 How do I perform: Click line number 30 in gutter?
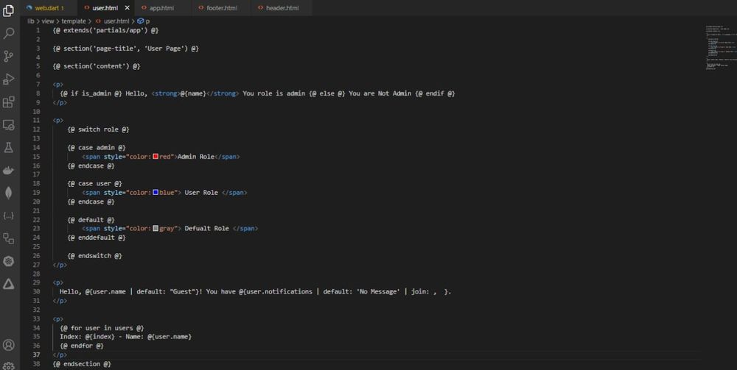tap(37, 292)
